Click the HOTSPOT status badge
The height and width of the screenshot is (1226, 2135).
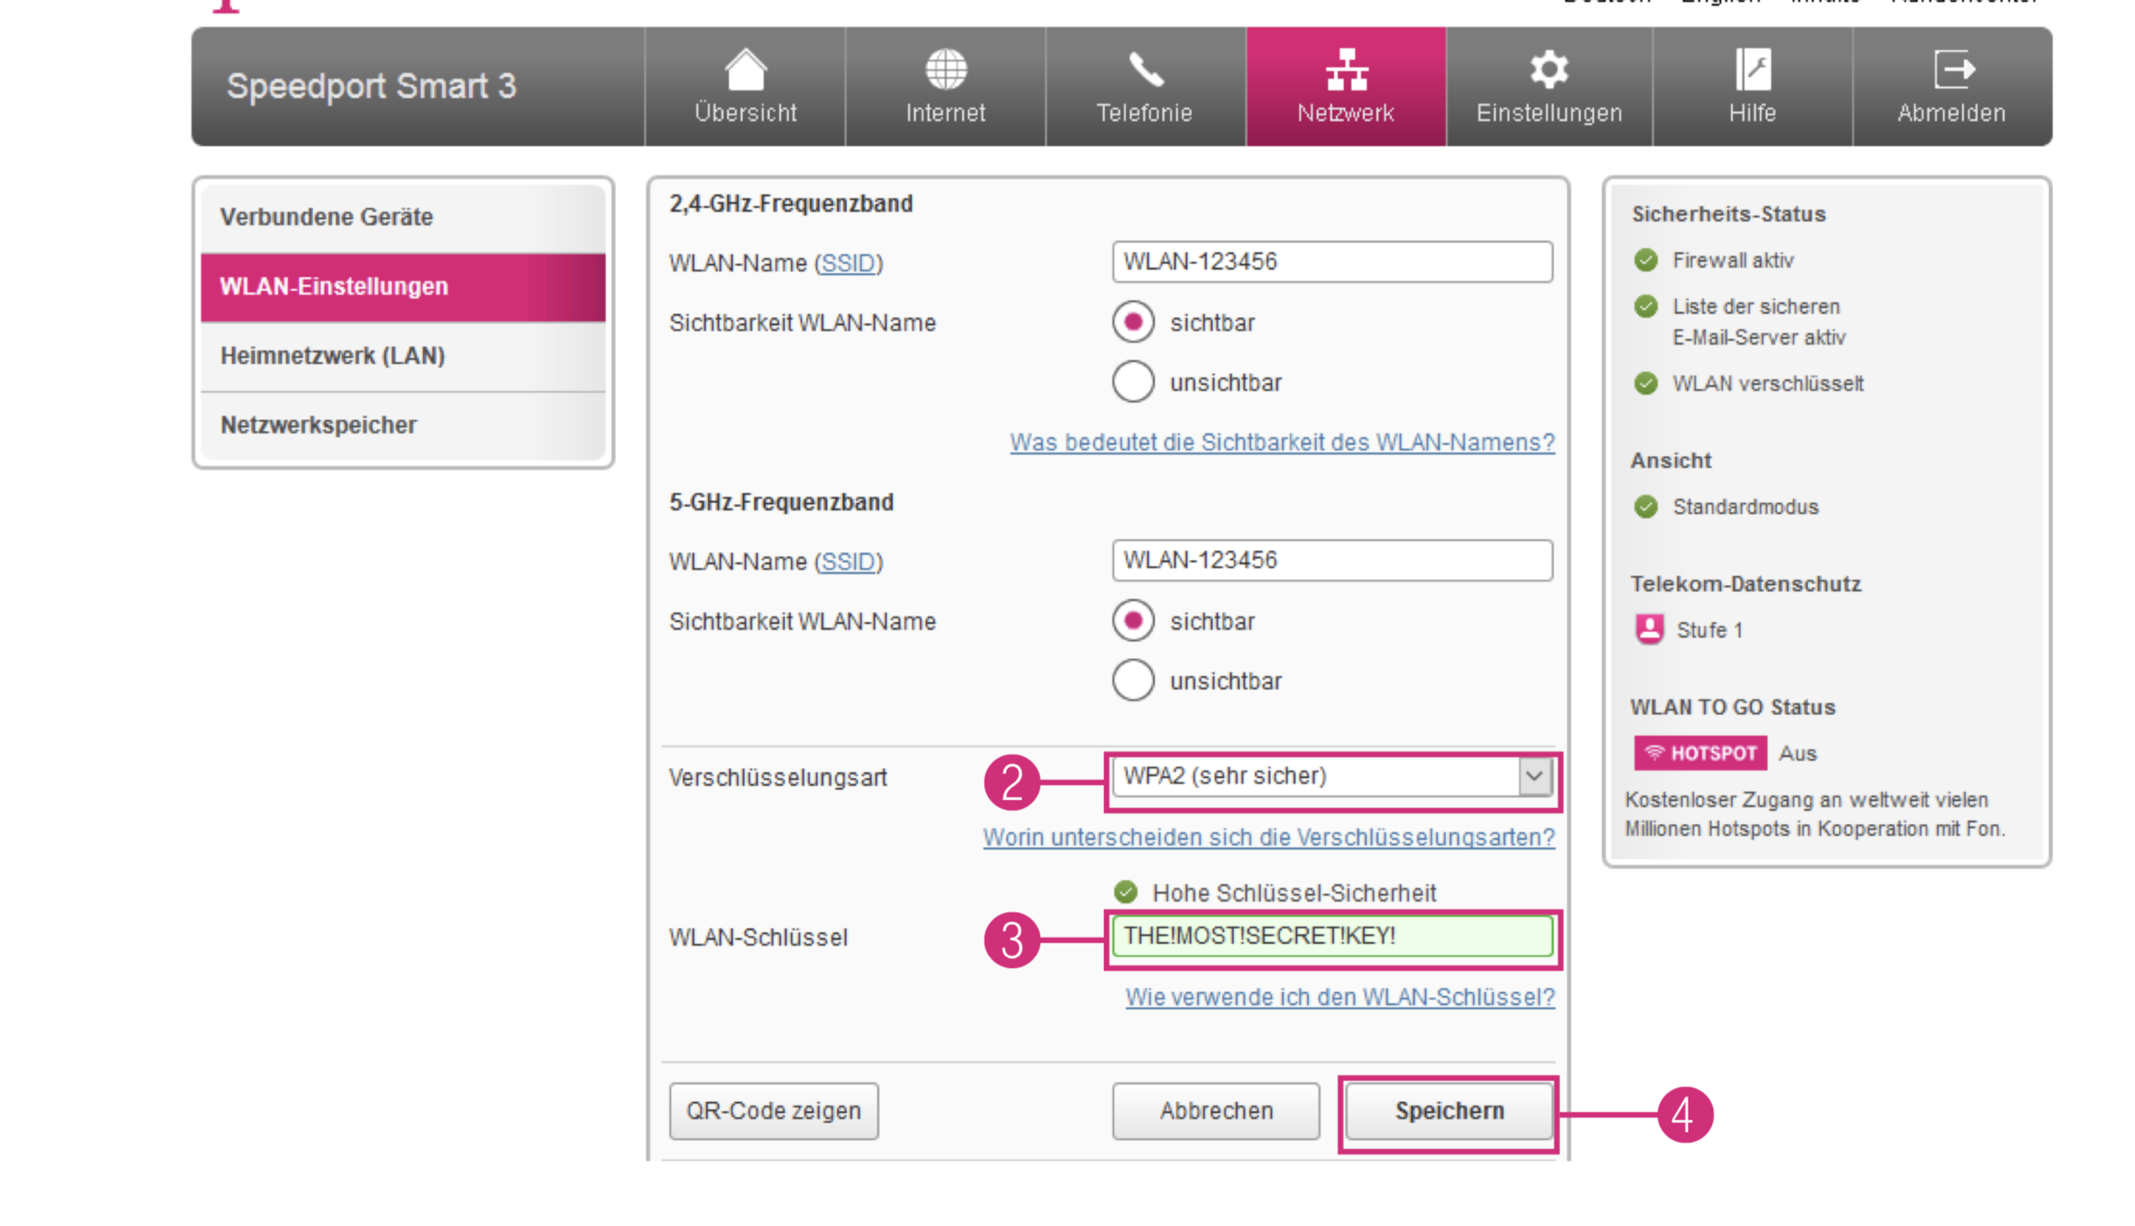coord(1700,753)
